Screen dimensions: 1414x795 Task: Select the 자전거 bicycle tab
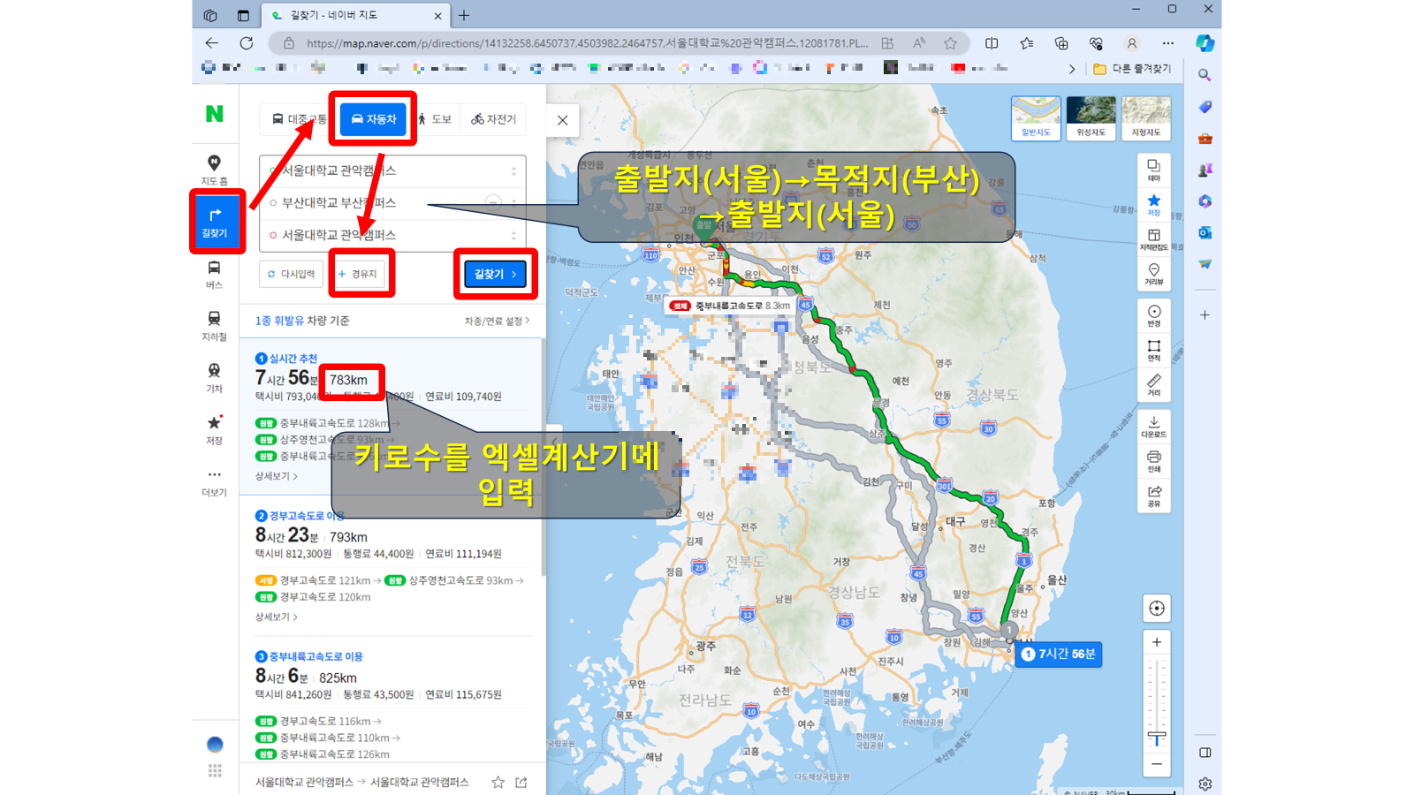[493, 119]
